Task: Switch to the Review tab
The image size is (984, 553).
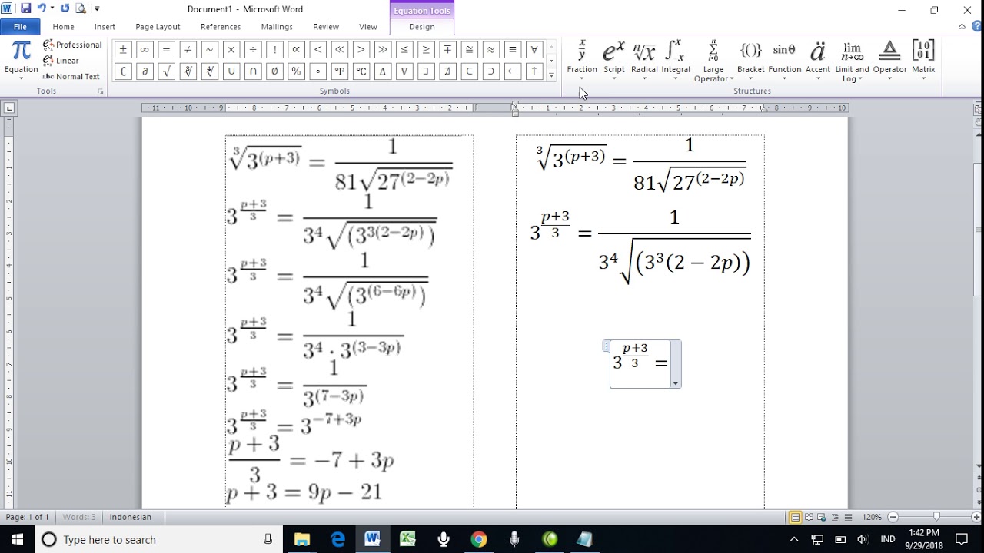Action: click(x=326, y=27)
